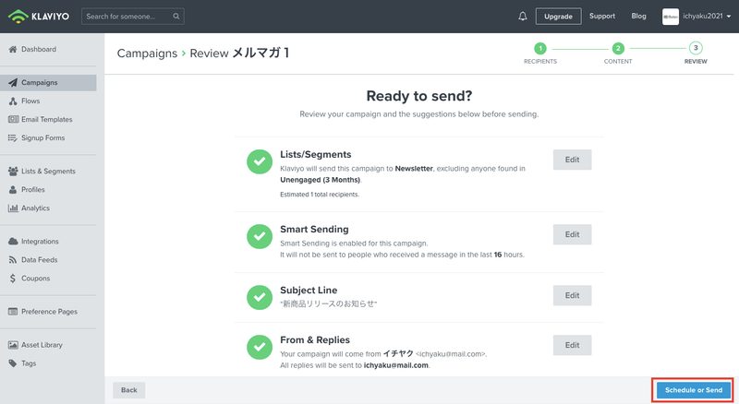Click the Signup Forms icon
The width and height of the screenshot is (739, 404).
[13, 137]
